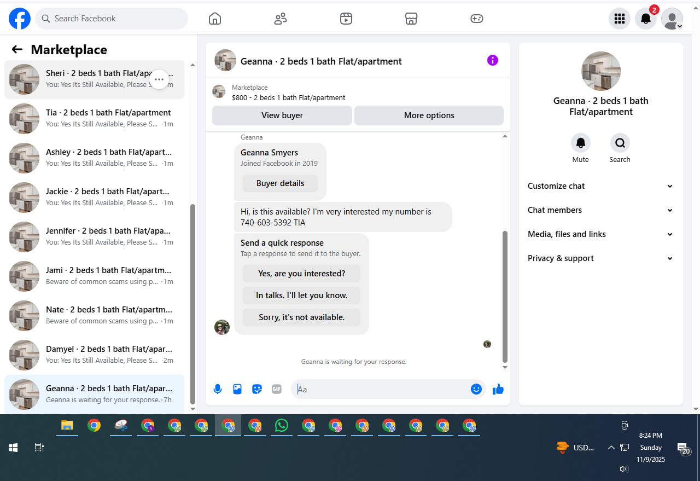Click the conversation list scroll-up arrow
The image size is (700, 481).
[192, 65]
